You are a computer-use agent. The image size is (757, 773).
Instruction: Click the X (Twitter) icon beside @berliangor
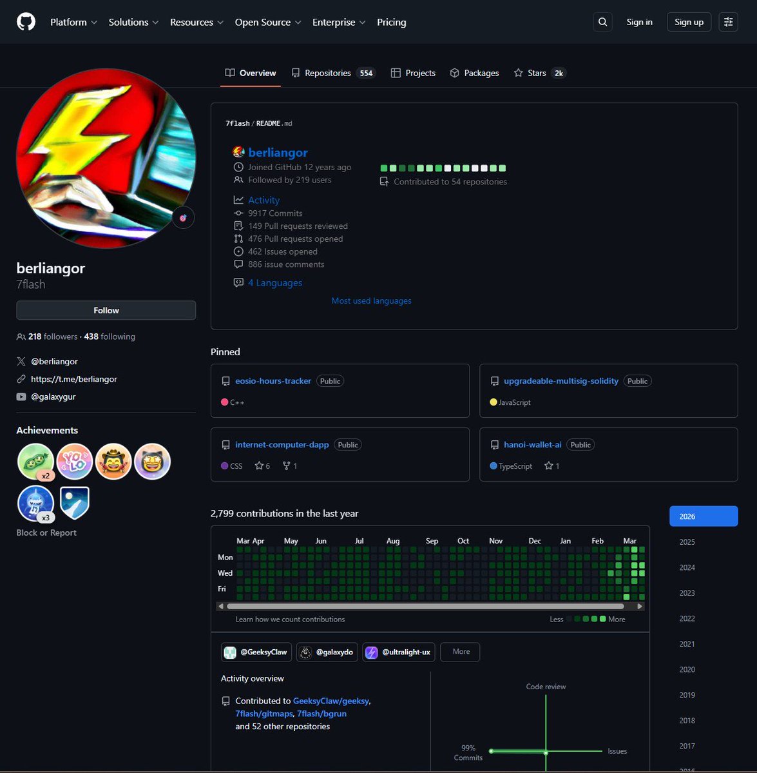click(21, 362)
